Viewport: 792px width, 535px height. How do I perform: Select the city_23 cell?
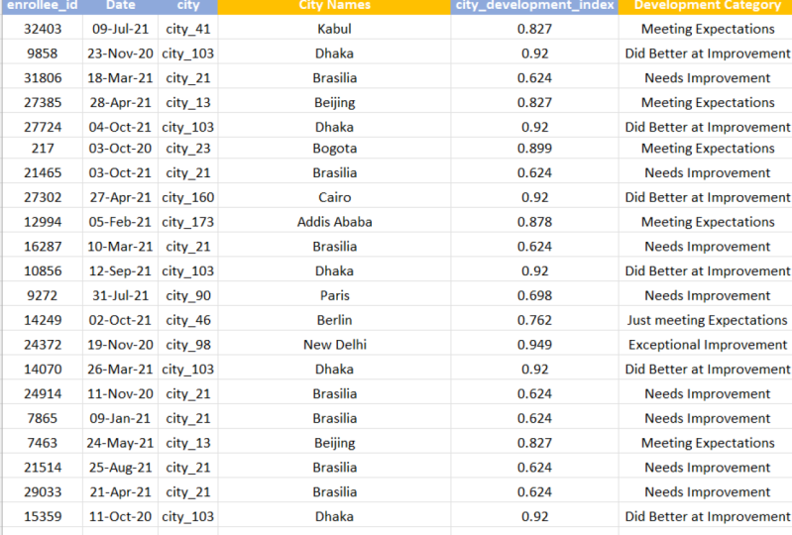tap(188, 149)
